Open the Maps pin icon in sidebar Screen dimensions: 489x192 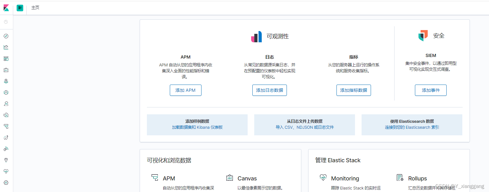pyautogui.click(x=6, y=81)
